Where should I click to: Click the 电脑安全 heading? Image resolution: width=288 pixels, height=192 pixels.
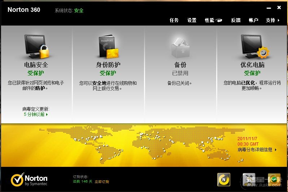pos(36,65)
